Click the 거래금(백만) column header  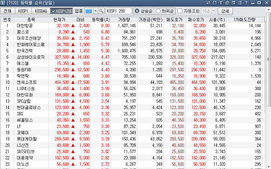(150, 20)
